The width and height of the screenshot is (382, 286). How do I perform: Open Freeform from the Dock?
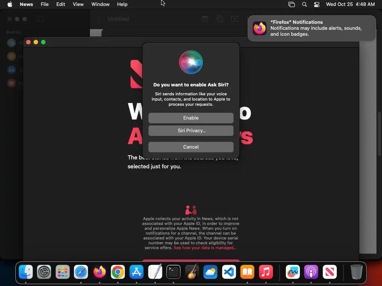tap(292, 271)
